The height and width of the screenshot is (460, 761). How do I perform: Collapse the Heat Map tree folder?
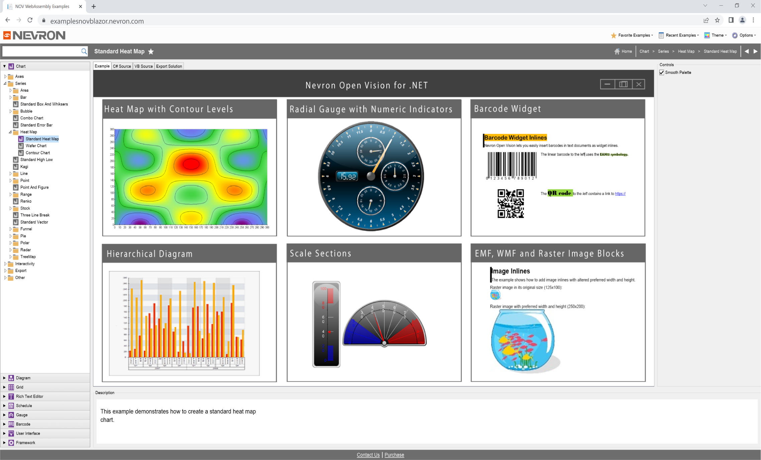[x=10, y=132]
